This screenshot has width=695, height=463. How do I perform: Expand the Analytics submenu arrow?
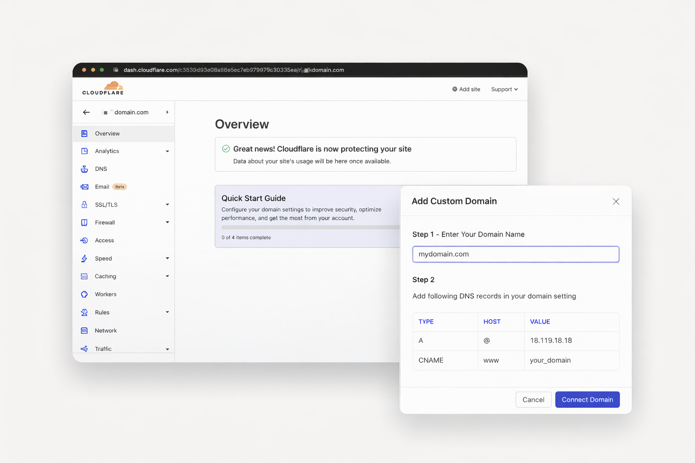click(x=167, y=151)
